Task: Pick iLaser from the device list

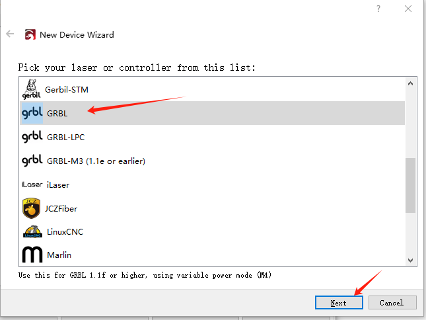Action: [x=212, y=184]
